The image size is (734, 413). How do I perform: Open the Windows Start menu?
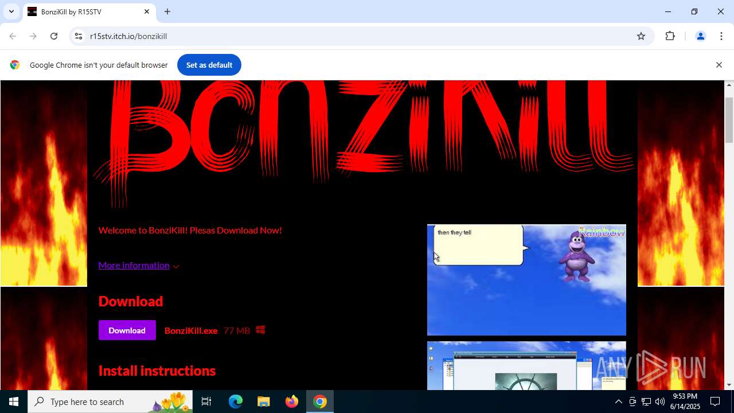[x=14, y=402]
